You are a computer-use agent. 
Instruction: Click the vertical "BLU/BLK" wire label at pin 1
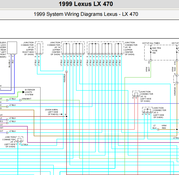click(x=10, y=63)
